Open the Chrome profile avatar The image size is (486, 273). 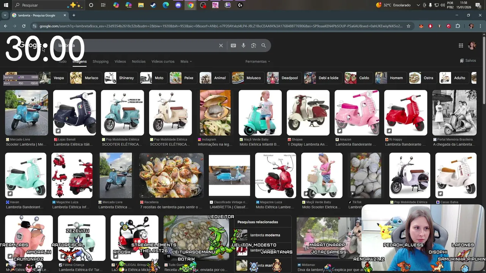click(471, 26)
